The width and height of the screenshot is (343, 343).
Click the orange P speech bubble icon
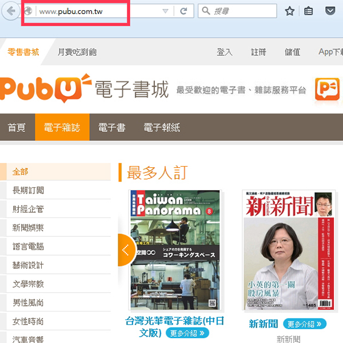click(x=328, y=89)
